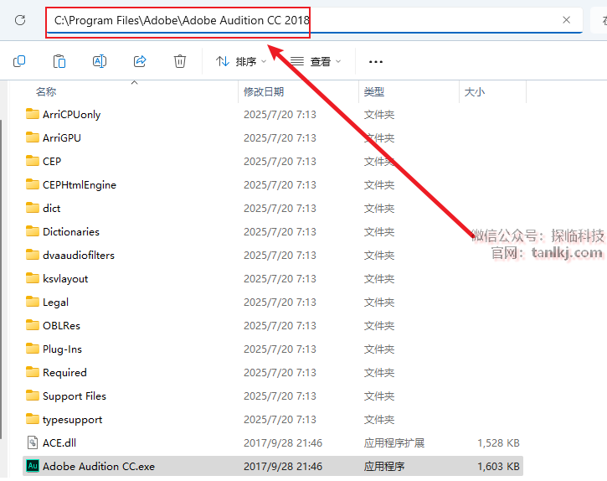Click the 1,603 KB size value
607x481 pixels.
[498, 466]
